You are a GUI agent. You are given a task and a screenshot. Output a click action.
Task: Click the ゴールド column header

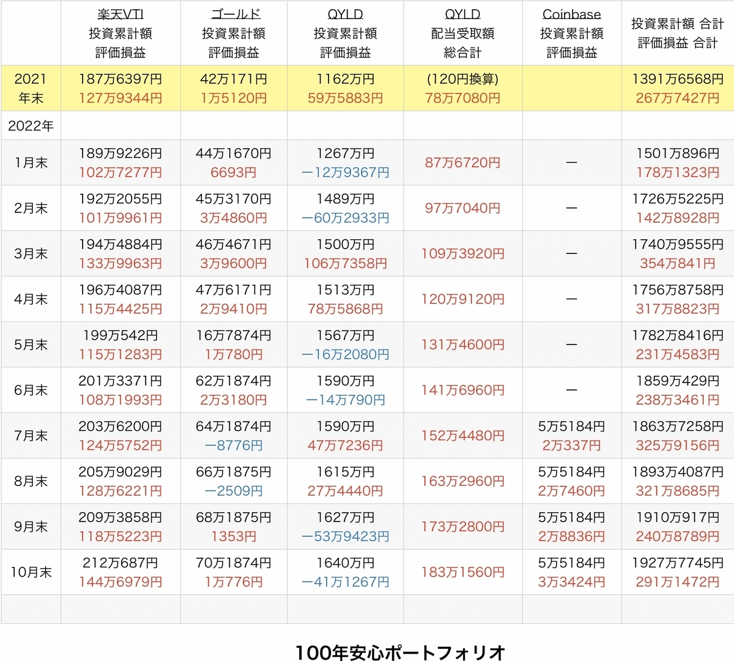click(234, 33)
